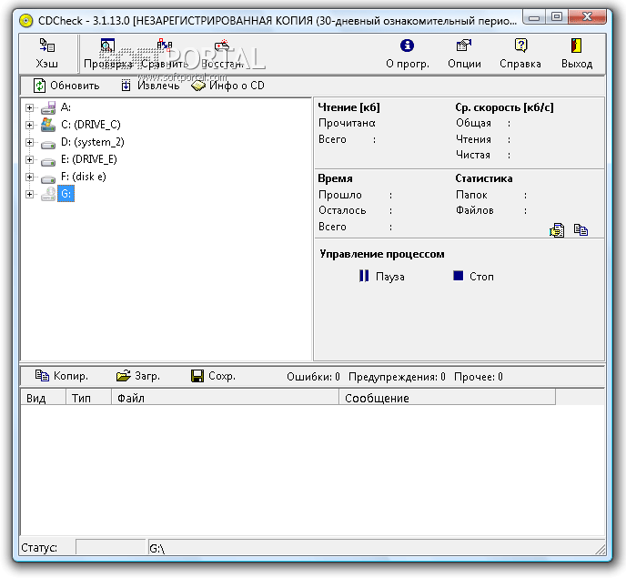Expand the E: (DRIVE_E) tree node
This screenshot has height=578, width=626.
click(x=30, y=159)
